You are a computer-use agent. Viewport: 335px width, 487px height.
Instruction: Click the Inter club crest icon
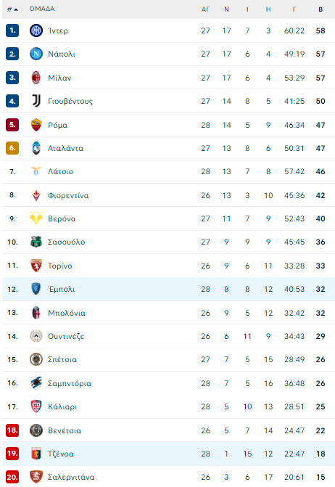[x=36, y=30]
